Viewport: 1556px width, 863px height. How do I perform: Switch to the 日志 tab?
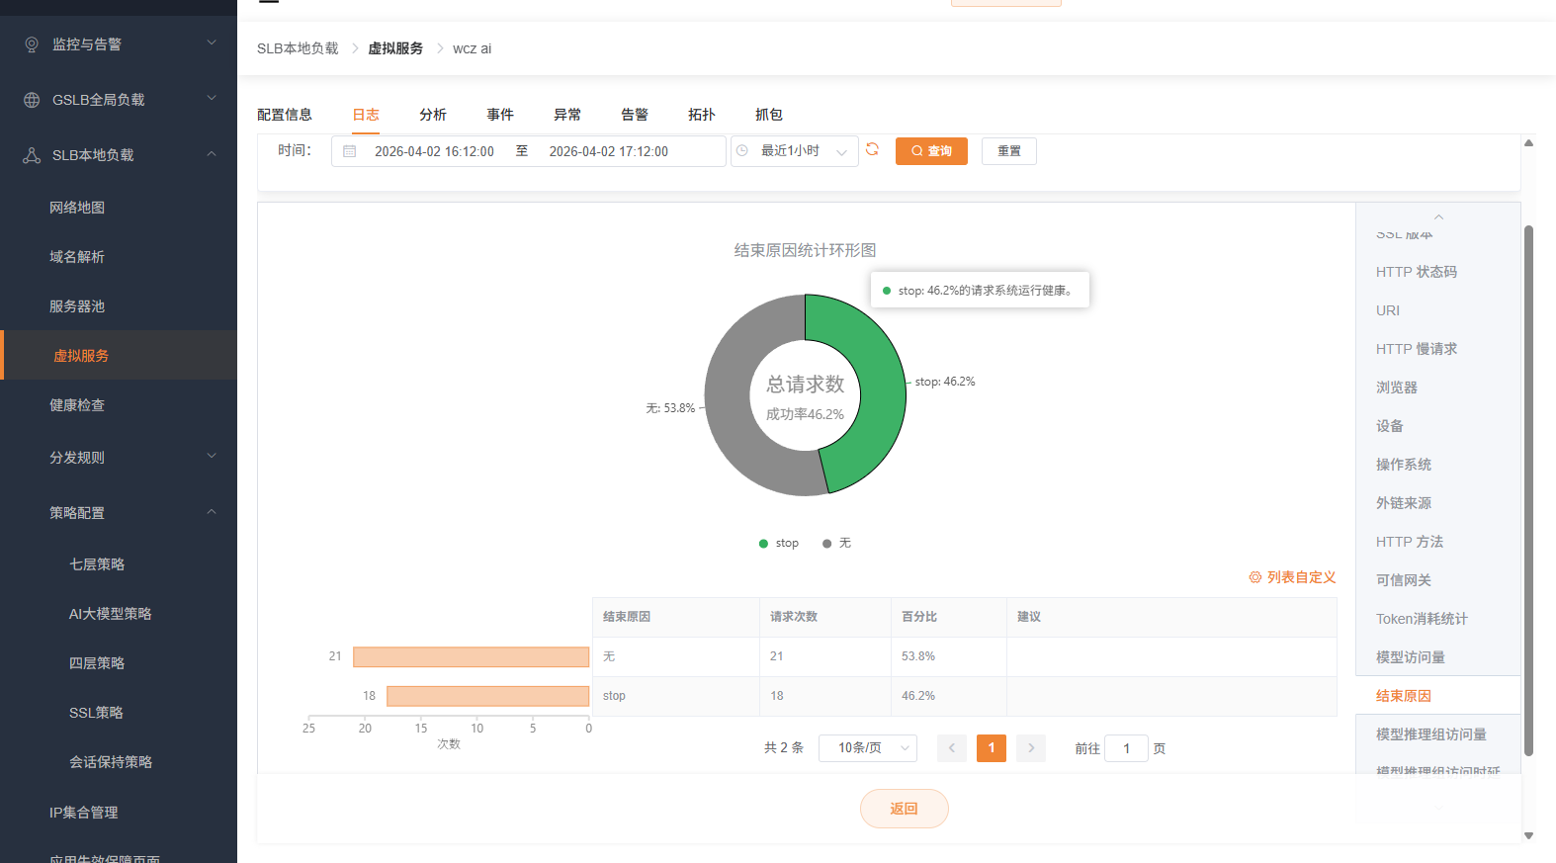tap(366, 115)
